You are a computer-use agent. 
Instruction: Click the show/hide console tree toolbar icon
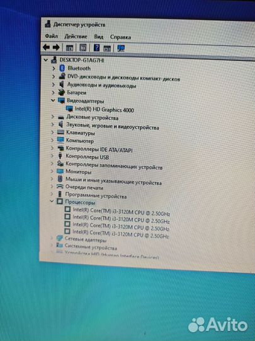(x=70, y=47)
